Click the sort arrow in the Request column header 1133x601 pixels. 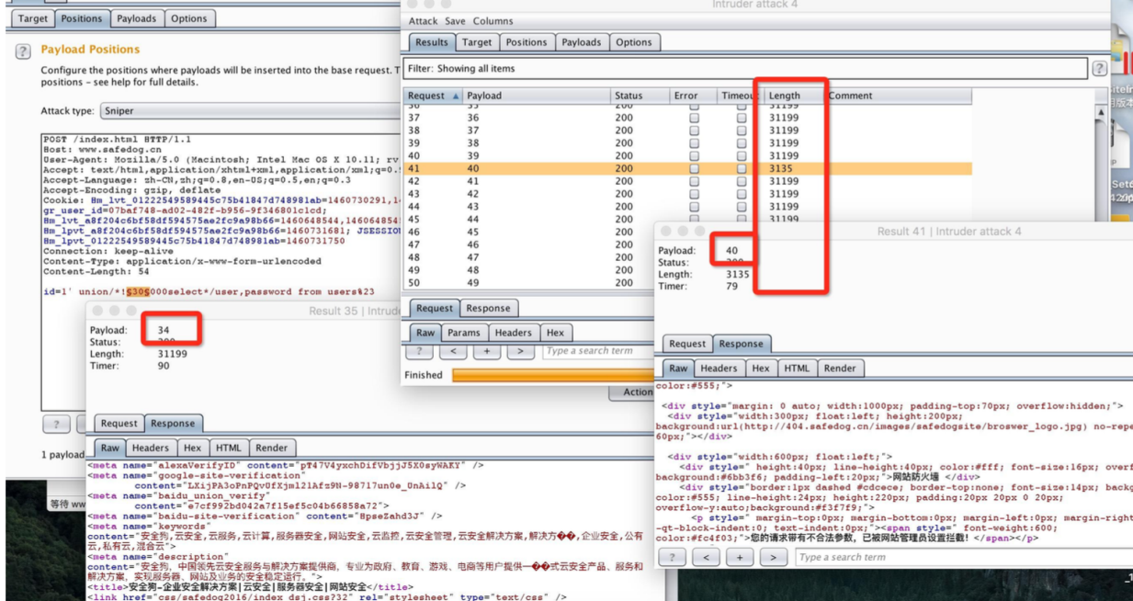tap(456, 96)
